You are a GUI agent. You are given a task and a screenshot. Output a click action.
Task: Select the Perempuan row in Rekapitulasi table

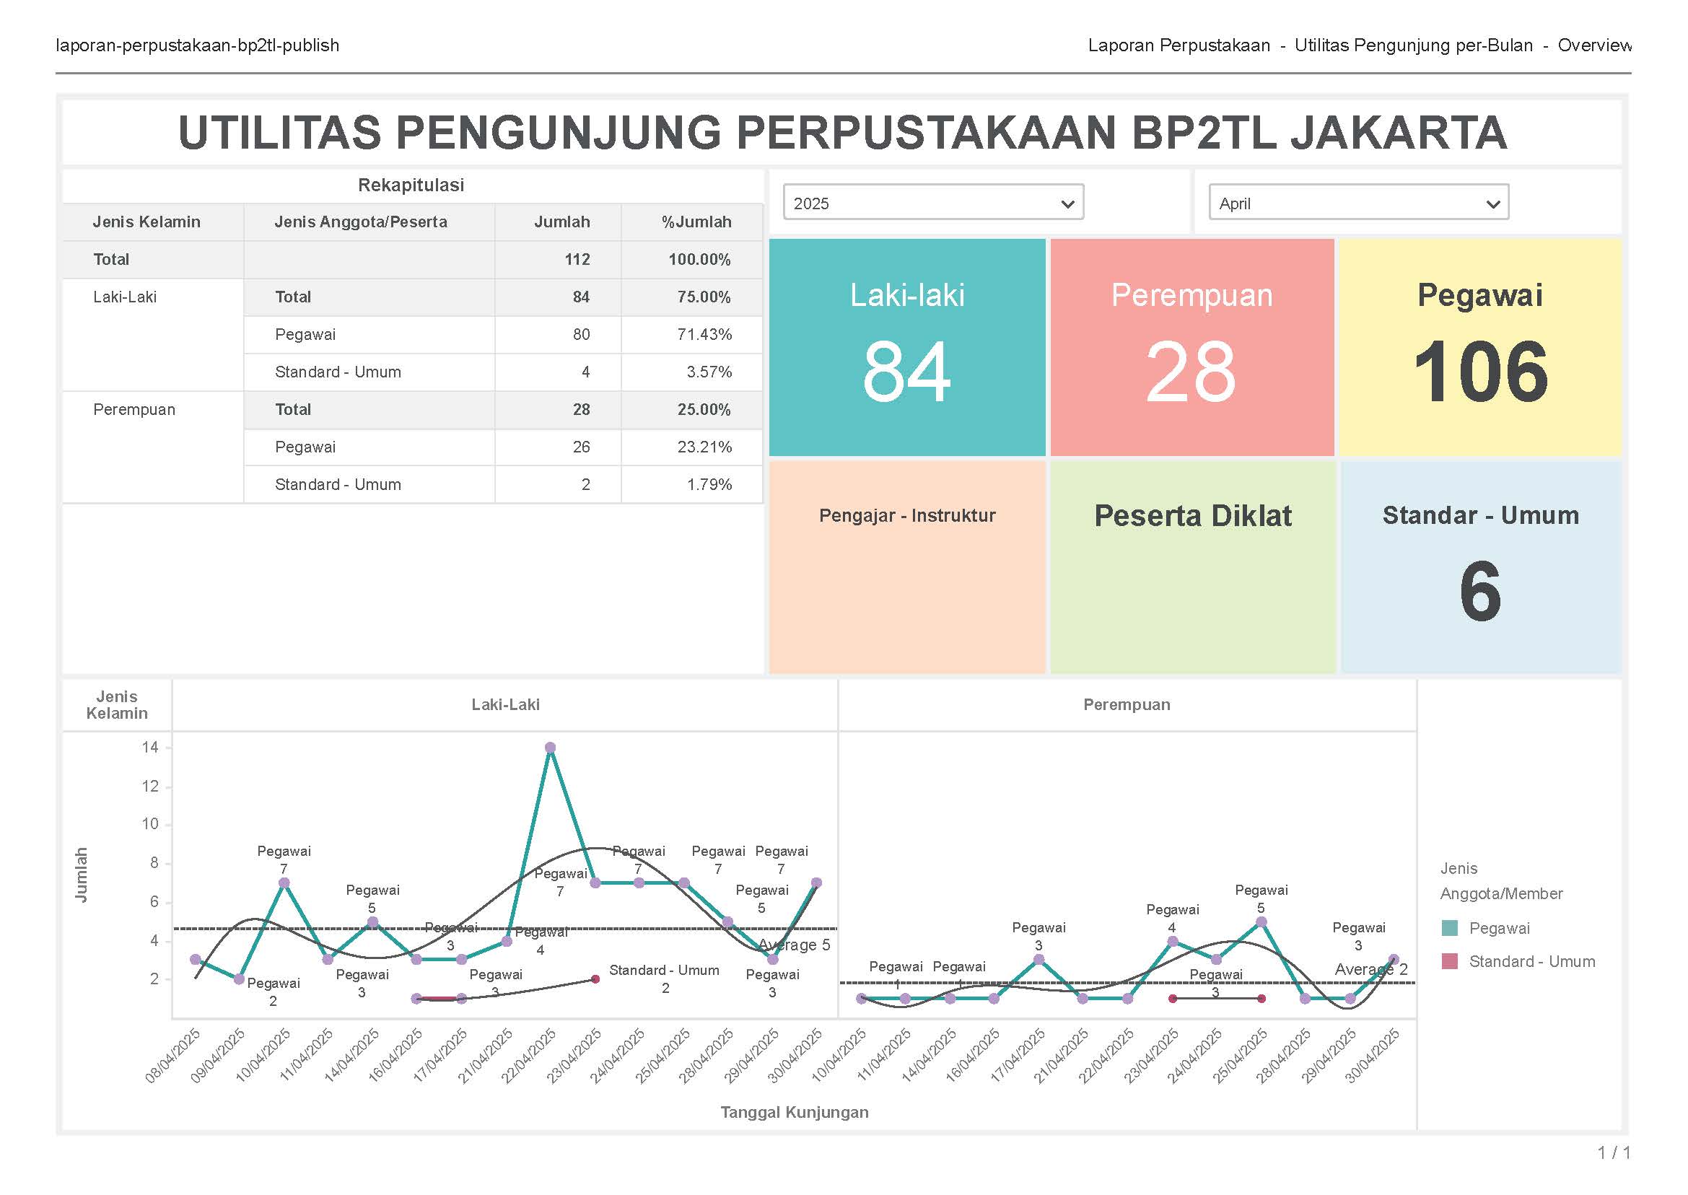pos(134,410)
